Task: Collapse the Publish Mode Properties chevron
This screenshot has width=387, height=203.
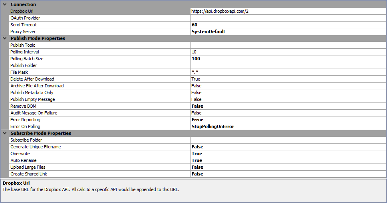Action: [x=5, y=38]
